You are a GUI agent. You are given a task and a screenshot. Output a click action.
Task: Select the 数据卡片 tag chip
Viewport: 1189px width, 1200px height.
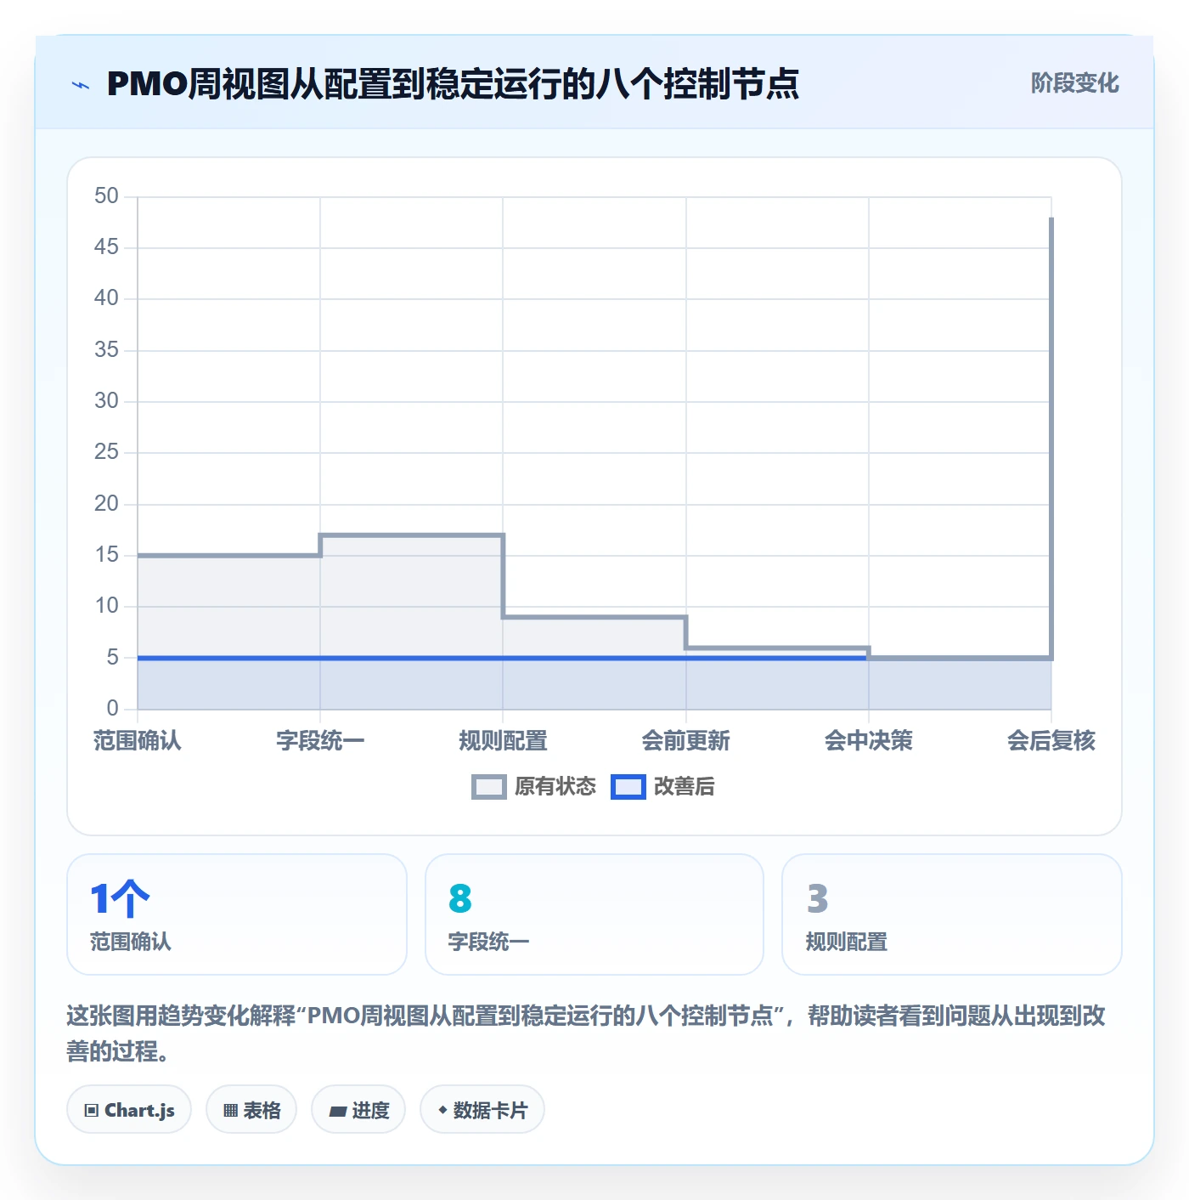coord(482,1110)
